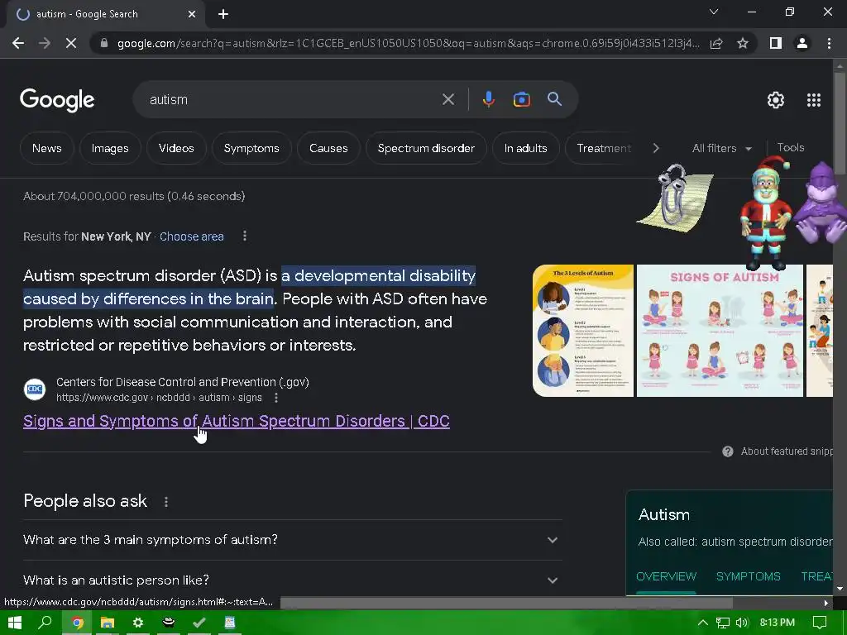The image size is (847, 635).
Task: Search by image with camera icon
Action: [521, 99]
